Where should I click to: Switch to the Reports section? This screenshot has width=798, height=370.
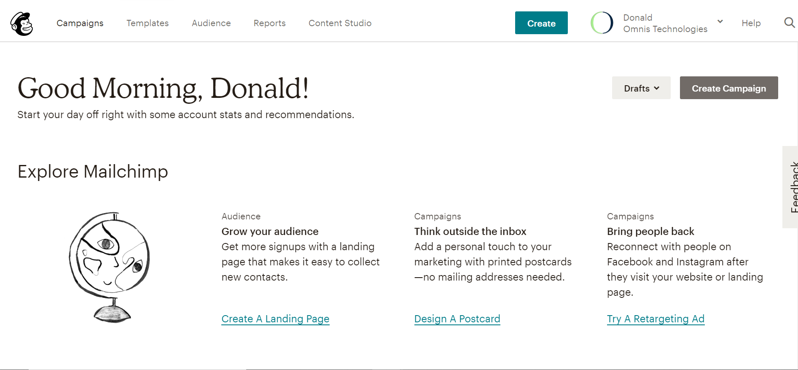click(269, 23)
